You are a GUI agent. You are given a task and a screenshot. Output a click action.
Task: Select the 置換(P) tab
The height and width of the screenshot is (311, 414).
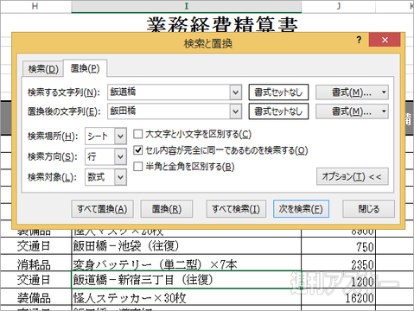click(x=85, y=68)
